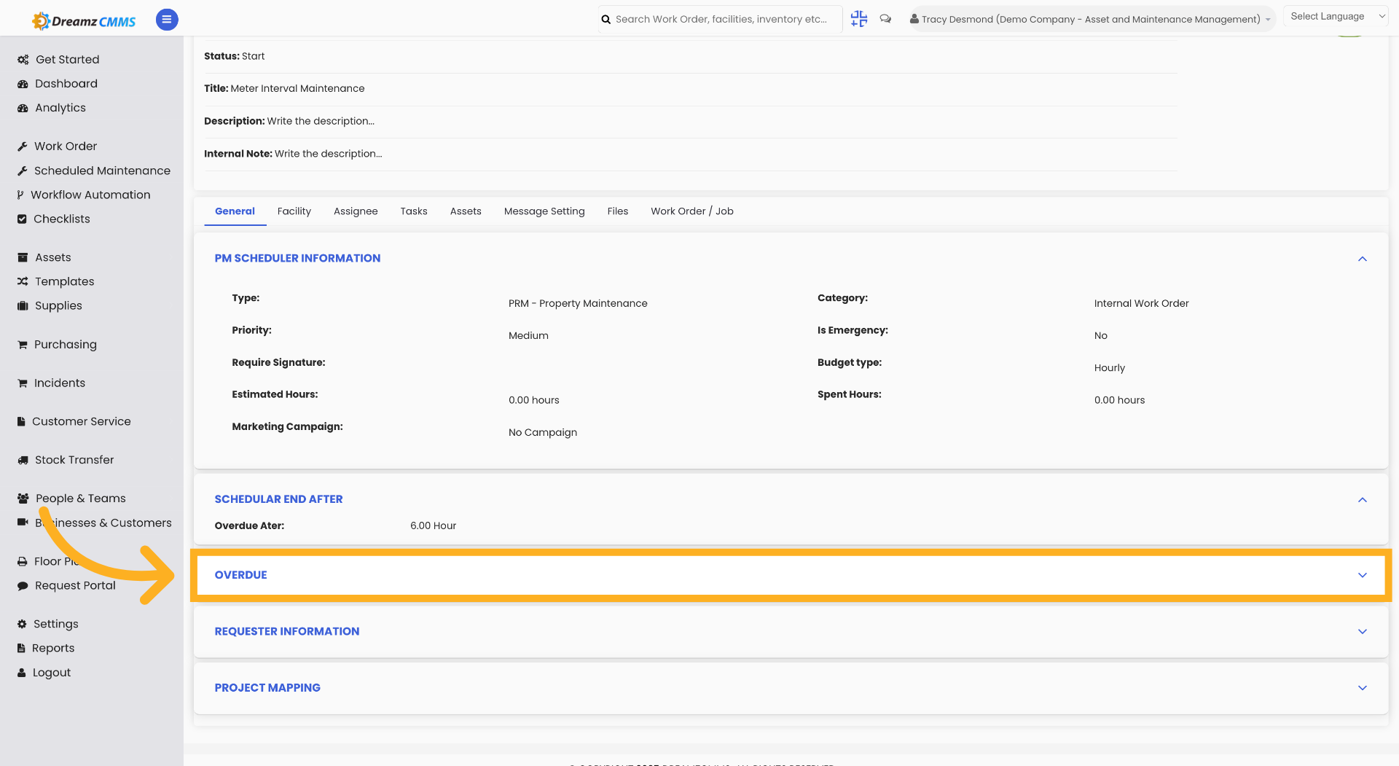Click the OVERDUE section heading
This screenshot has width=1399, height=766.
[240, 575]
